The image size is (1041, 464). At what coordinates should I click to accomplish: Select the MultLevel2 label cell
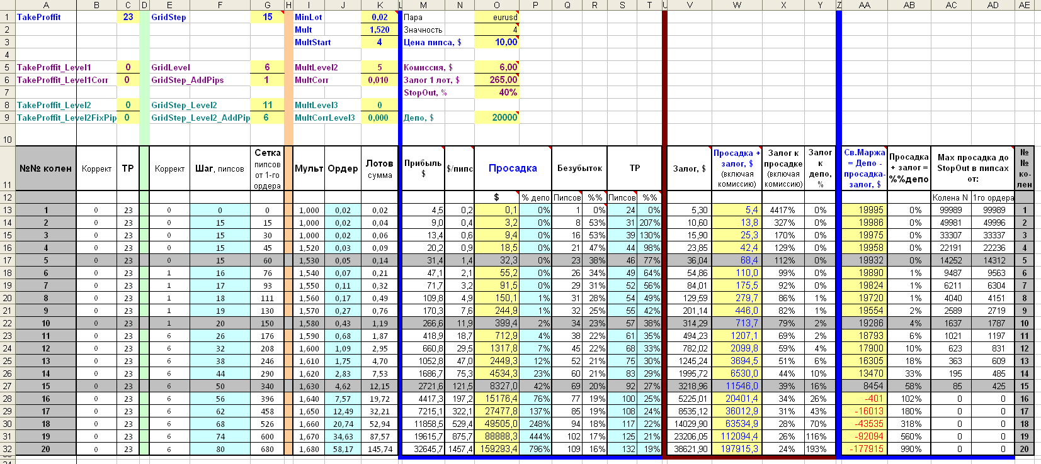click(x=327, y=67)
